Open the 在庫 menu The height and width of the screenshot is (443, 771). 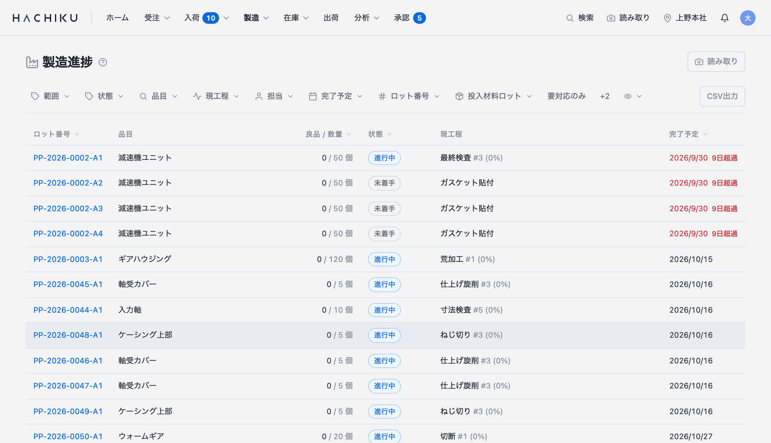pos(296,18)
